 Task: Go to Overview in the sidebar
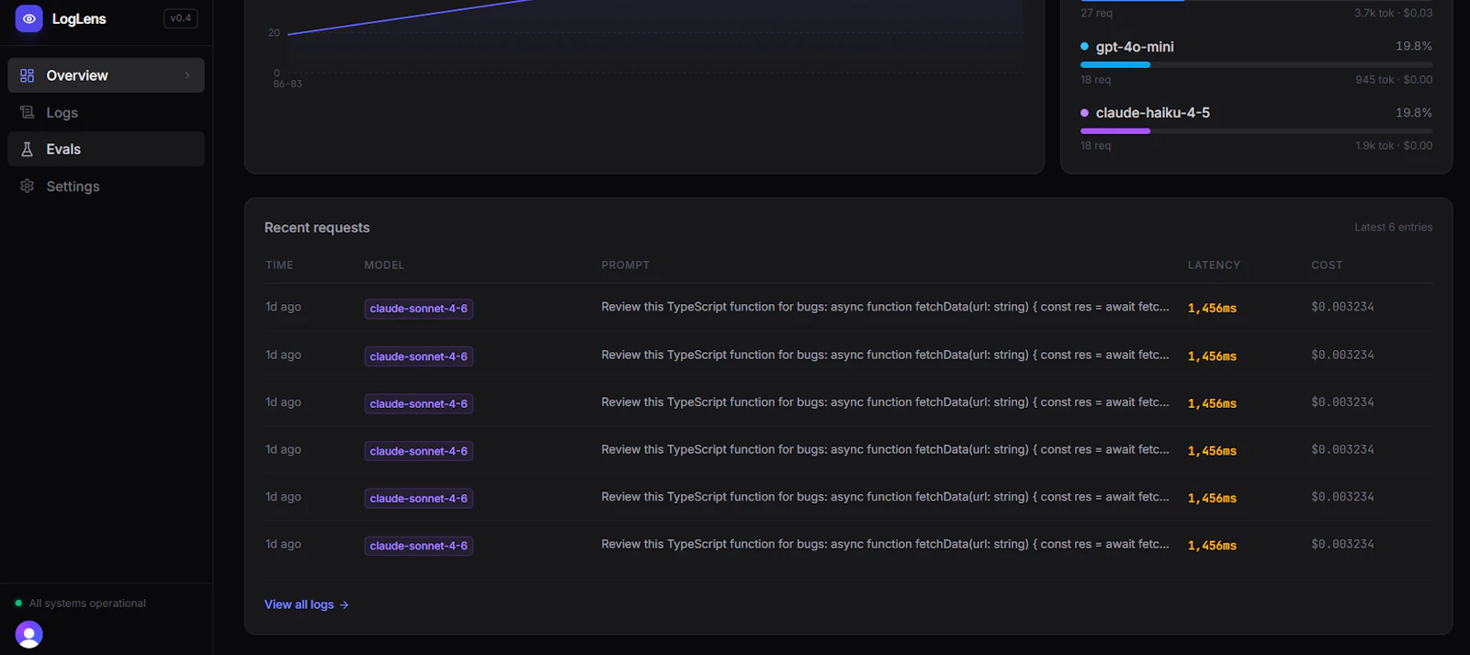coord(106,75)
